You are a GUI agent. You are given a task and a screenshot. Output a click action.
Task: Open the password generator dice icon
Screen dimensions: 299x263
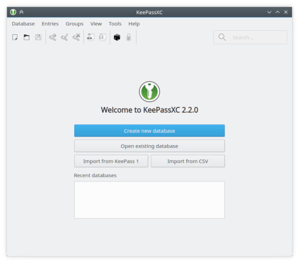[x=117, y=37]
